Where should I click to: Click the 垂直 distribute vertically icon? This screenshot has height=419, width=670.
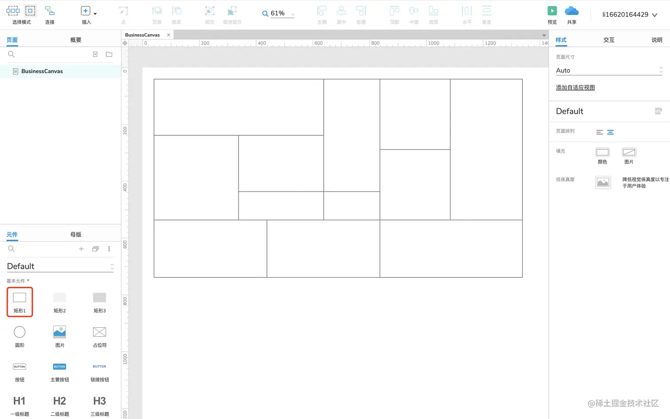[x=487, y=11]
